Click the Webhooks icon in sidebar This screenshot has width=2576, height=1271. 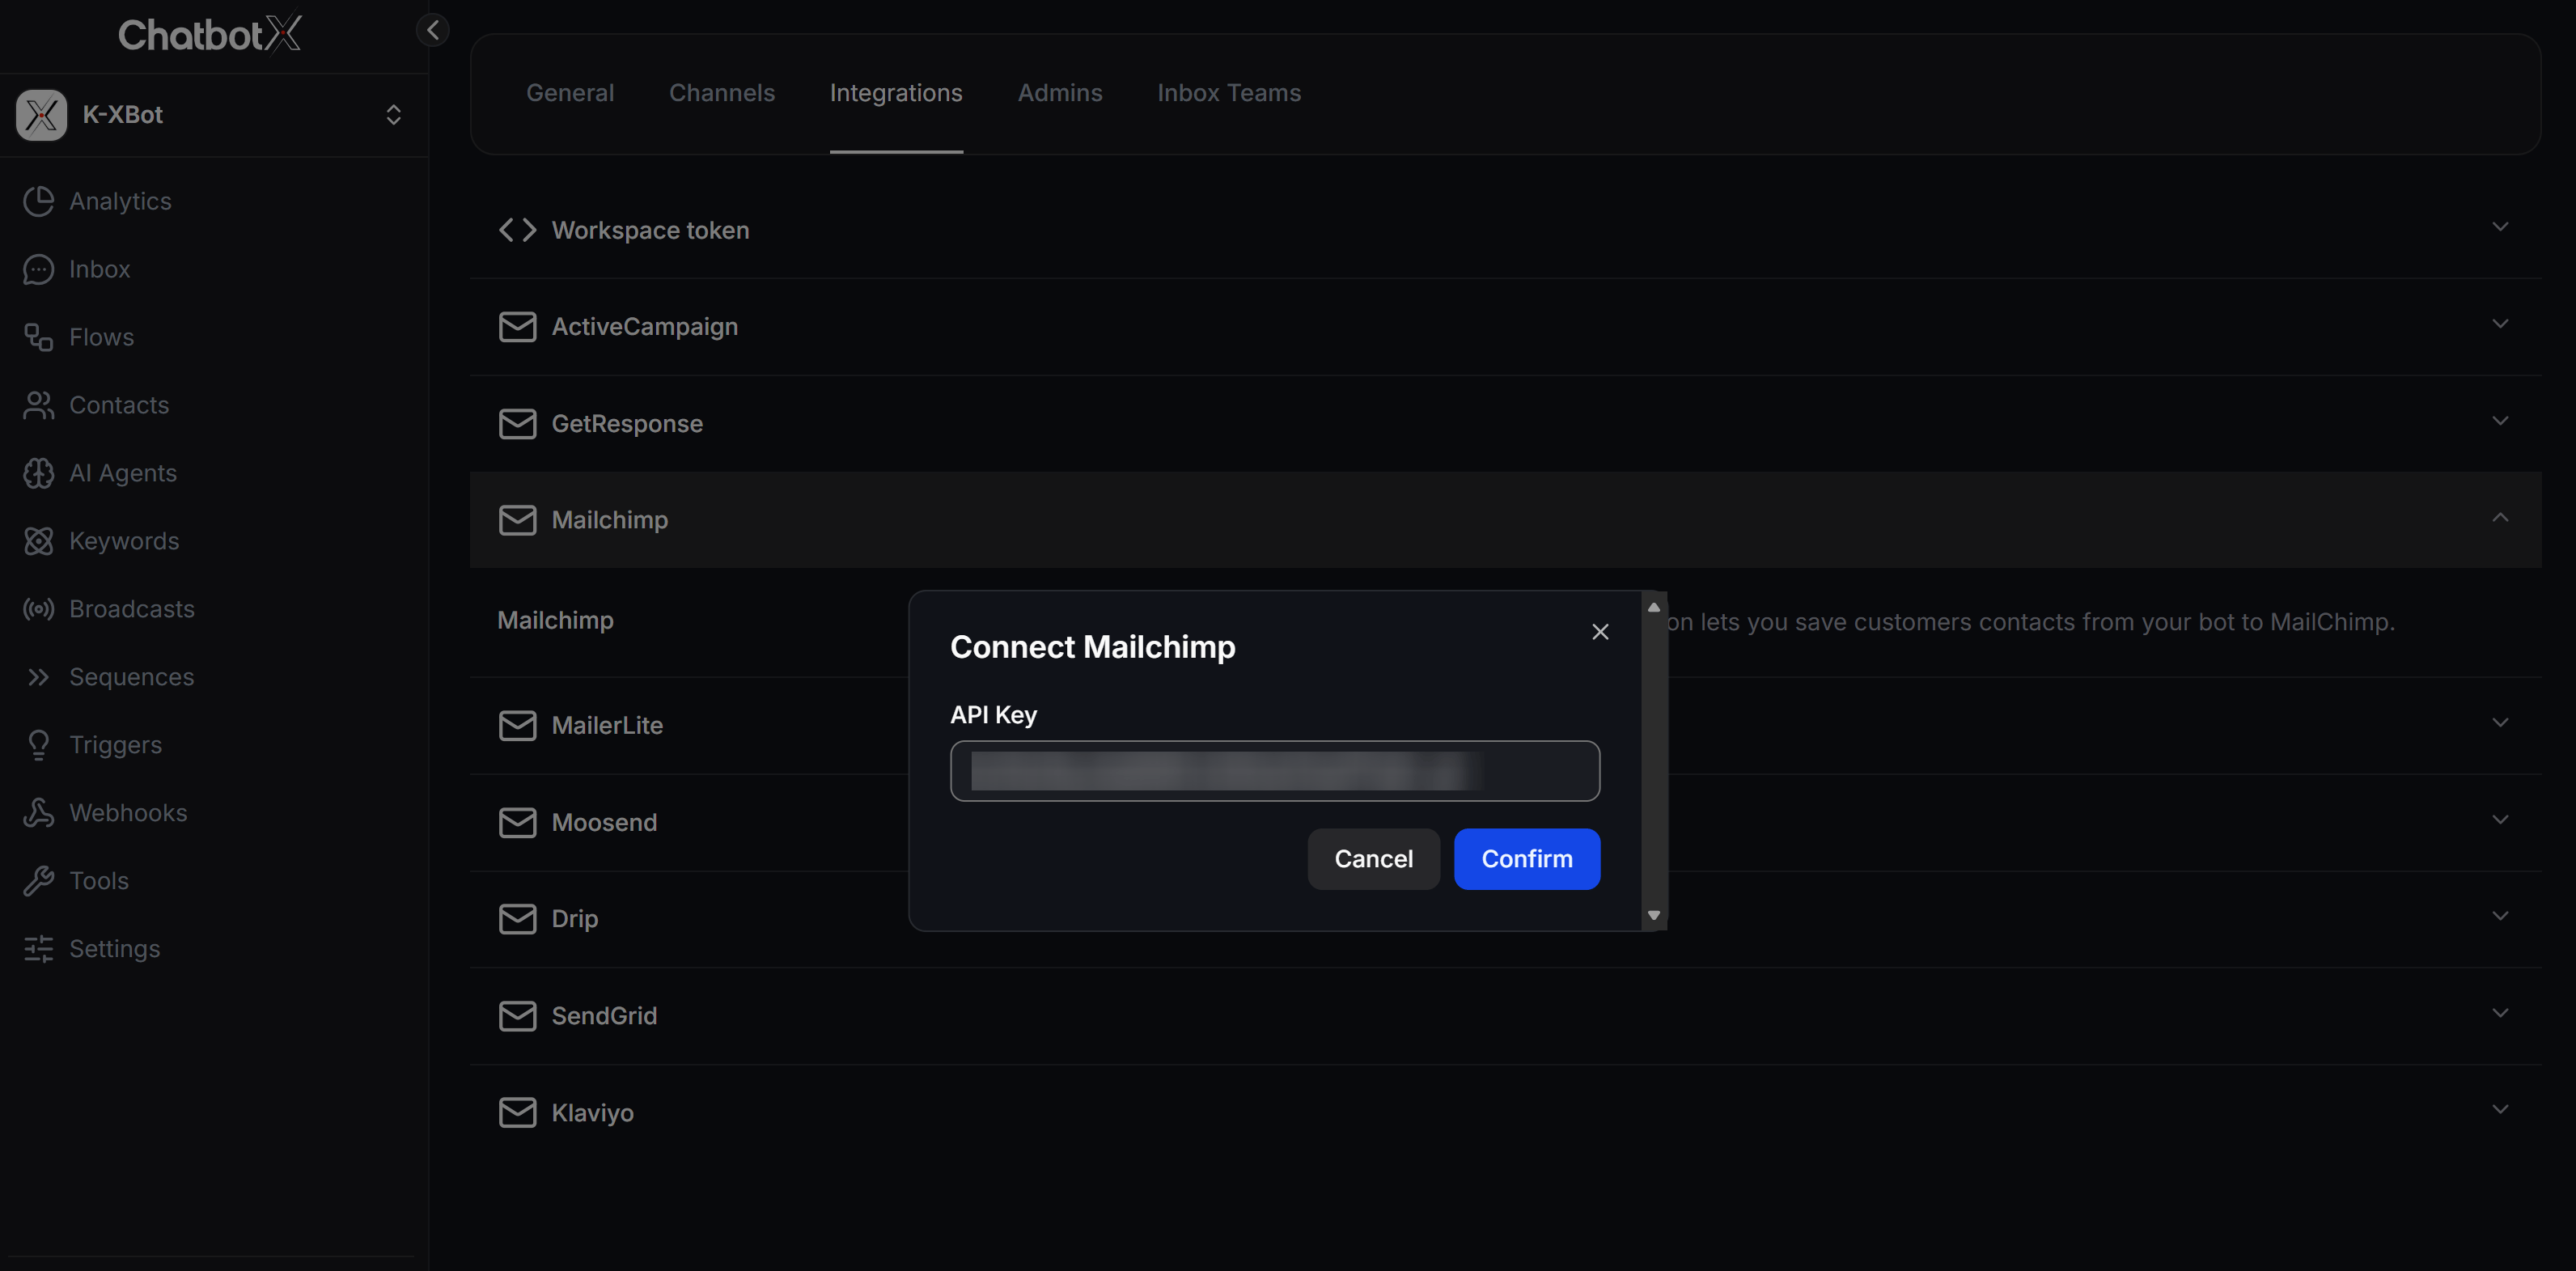pos(39,813)
